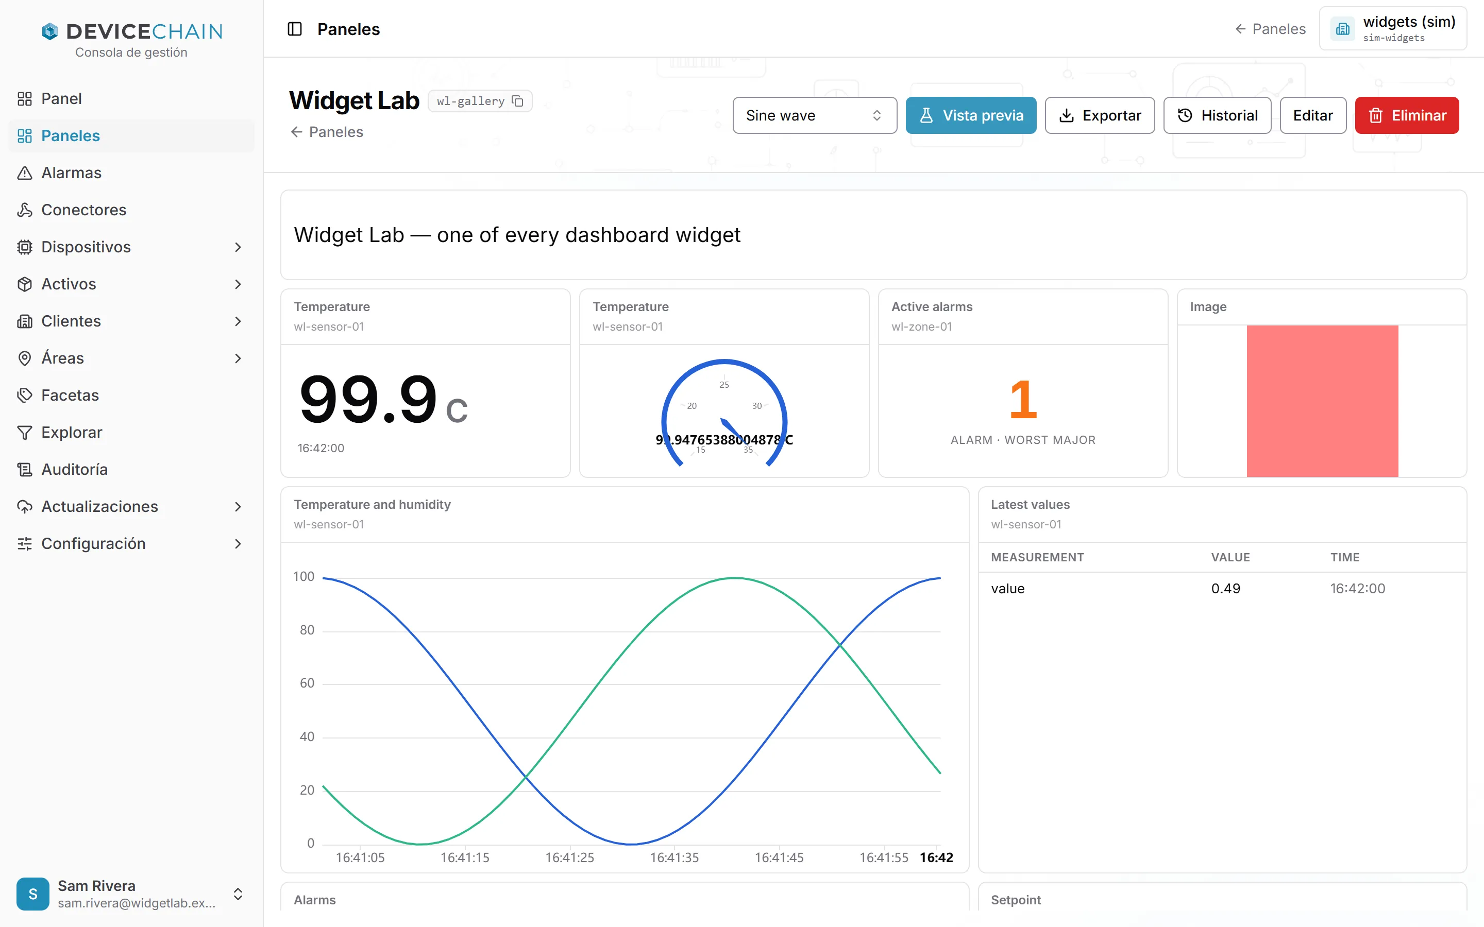Open Conectores in the sidebar
The height and width of the screenshot is (927, 1484).
coord(131,210)
